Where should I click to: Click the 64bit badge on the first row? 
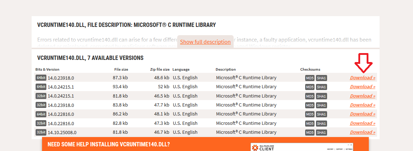coord(41,77)
